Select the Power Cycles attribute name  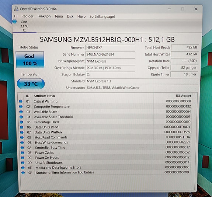tap(45, 152)
